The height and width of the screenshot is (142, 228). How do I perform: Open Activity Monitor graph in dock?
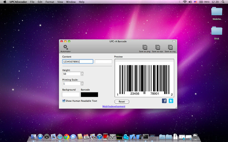[x=119, y=137]
